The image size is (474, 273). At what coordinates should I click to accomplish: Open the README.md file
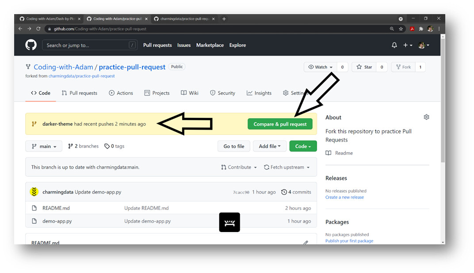coord(56,208)
